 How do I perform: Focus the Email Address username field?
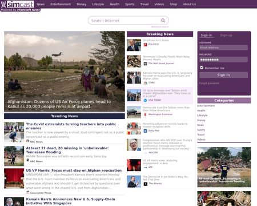click(x=223, y=47)
